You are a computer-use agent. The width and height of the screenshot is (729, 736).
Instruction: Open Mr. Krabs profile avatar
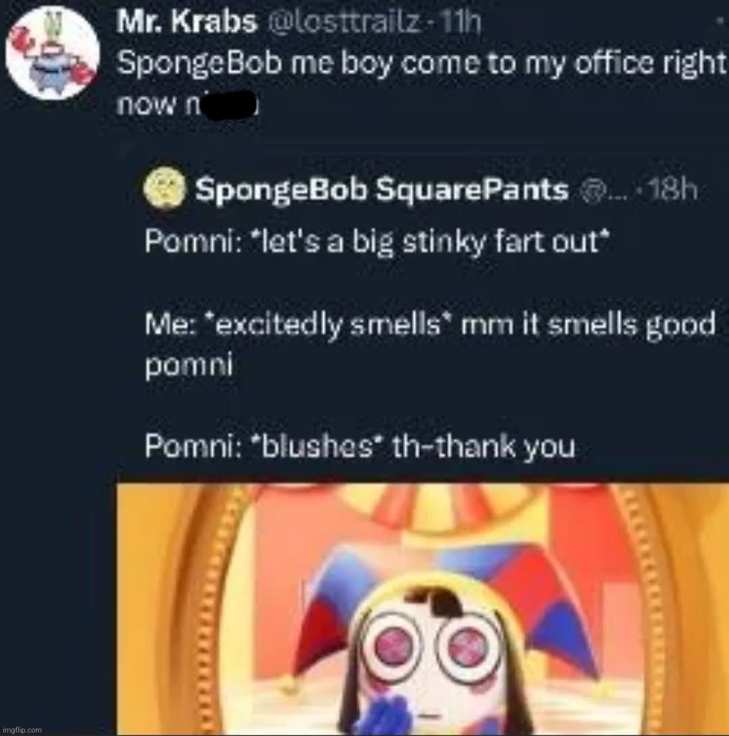[x=52, y=53]
